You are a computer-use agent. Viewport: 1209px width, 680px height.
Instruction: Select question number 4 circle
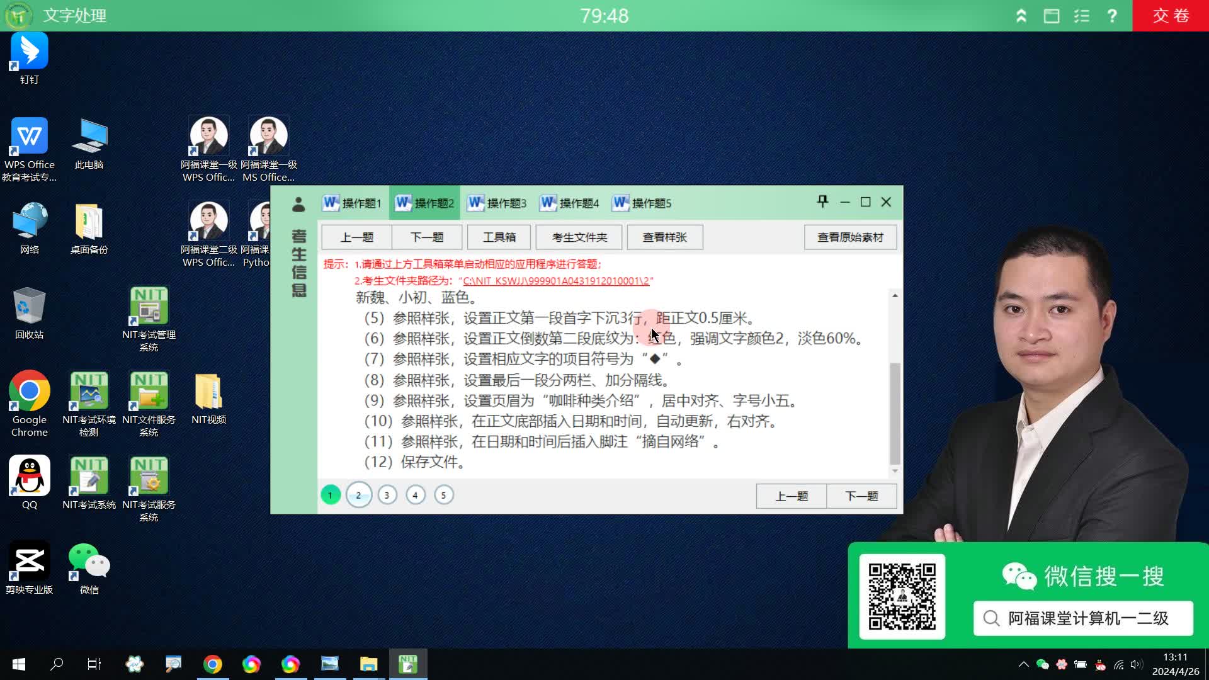415,495
